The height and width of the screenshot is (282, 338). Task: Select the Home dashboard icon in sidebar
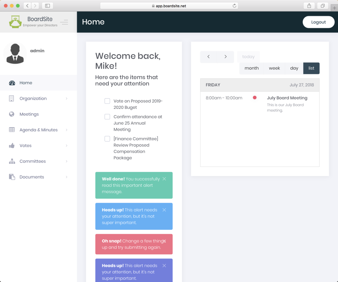[x=13, y=82]
